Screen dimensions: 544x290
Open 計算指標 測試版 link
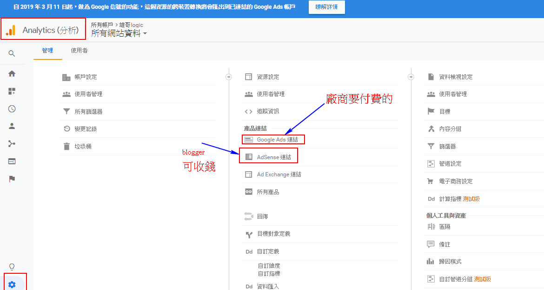pyautogui.click(x=459, y=199)
